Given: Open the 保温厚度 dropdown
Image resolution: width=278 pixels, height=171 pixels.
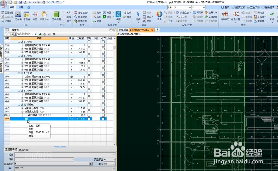Looking at the screenshot, I should coord(114,160).
